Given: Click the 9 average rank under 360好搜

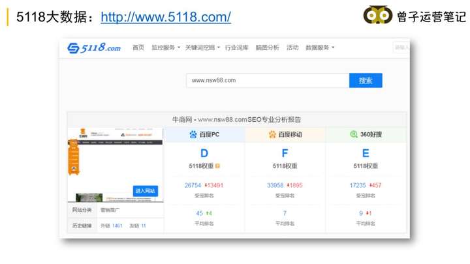Looking at the screenshot, I should (x=361, y=213).
